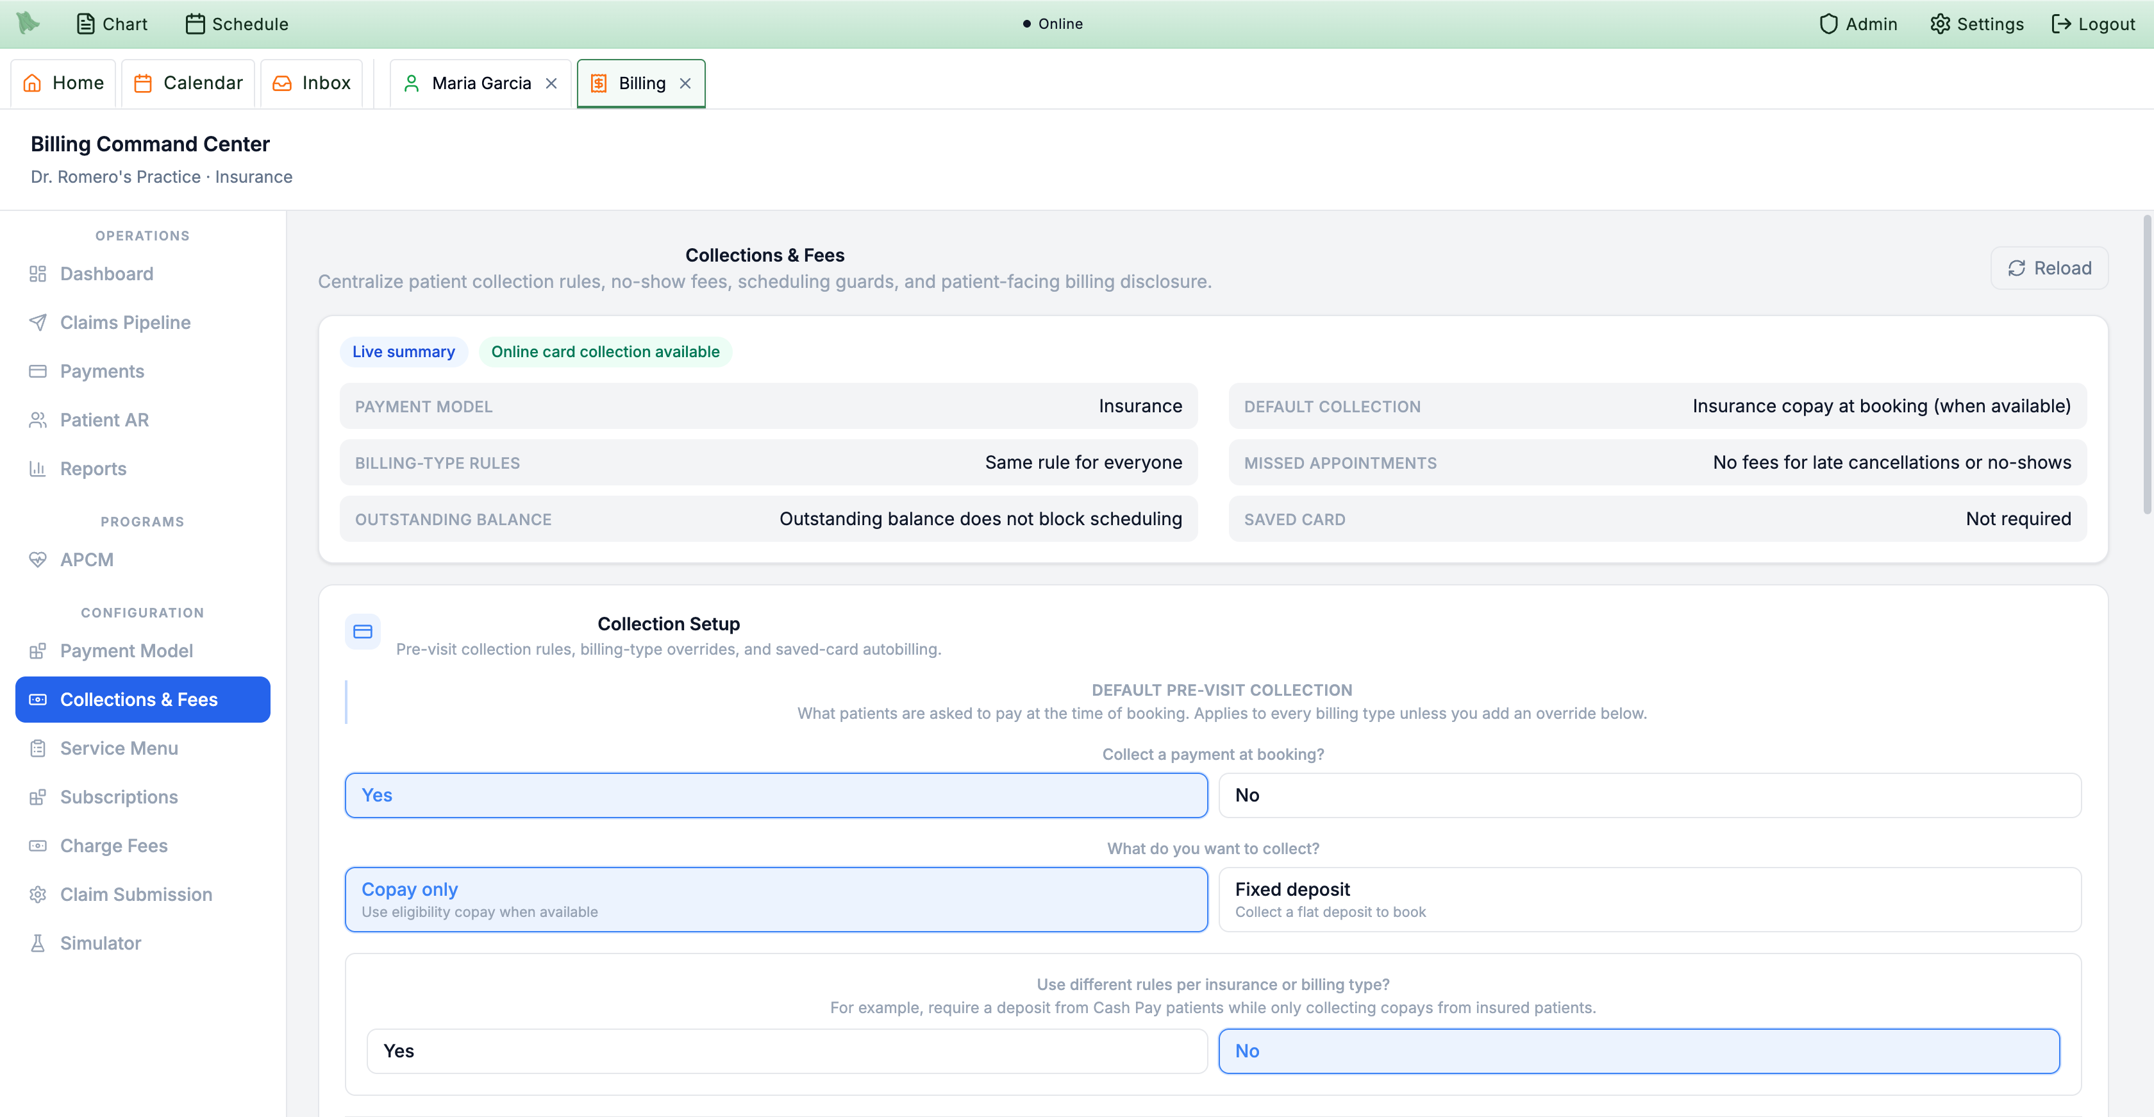Image resolution: width=2154 pixels, height=1117 pixels.
Task: Switch to the Home tab
Action: pos(63,83)
